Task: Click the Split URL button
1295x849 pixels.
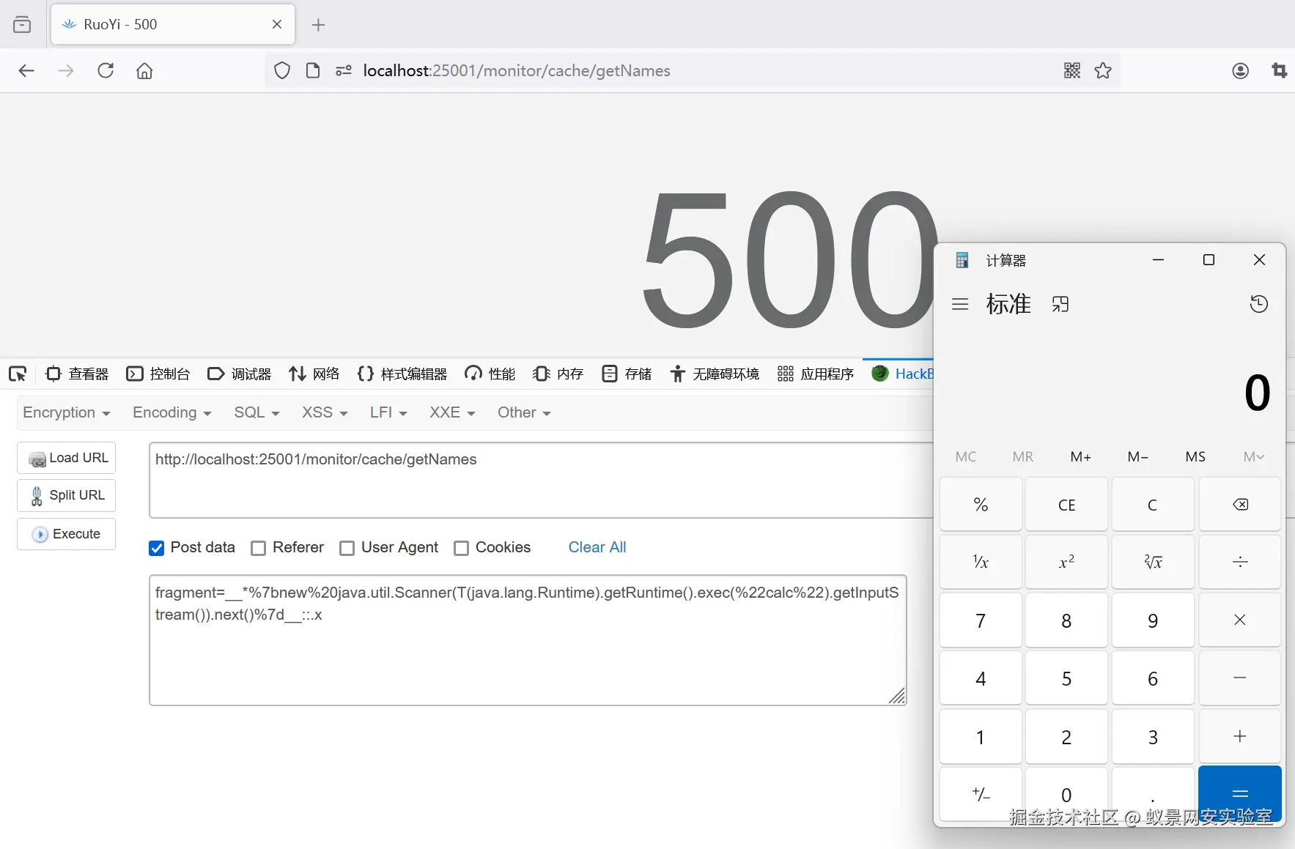Action: pyautogui.click(x=67, y=495)
